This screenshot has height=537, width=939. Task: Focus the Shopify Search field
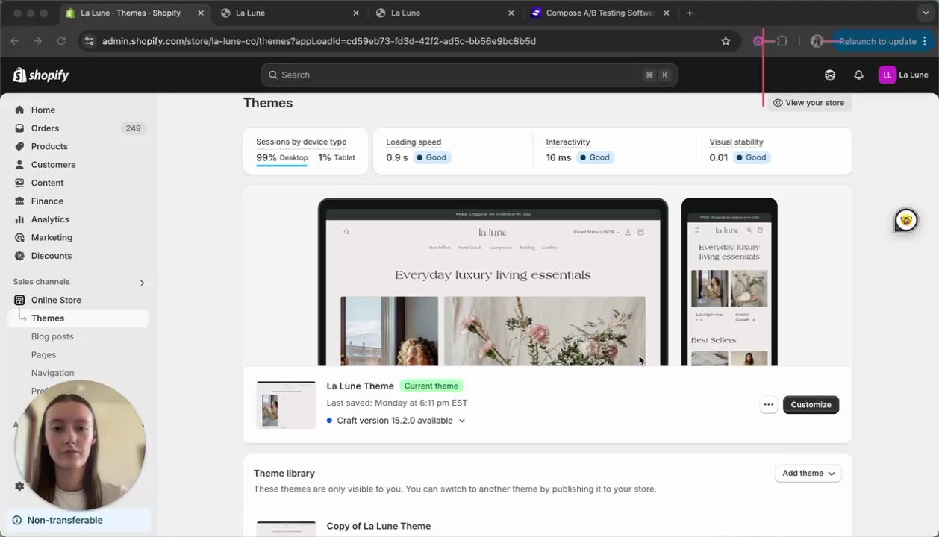pos(469,75)
